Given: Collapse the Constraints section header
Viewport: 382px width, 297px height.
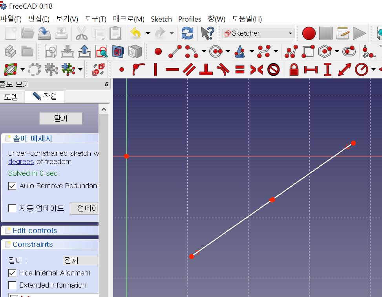Looking at the screenshot, I should coord(50,244).
